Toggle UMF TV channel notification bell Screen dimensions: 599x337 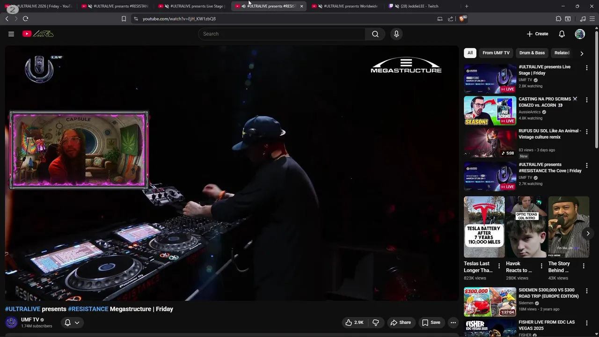(67, 322)
